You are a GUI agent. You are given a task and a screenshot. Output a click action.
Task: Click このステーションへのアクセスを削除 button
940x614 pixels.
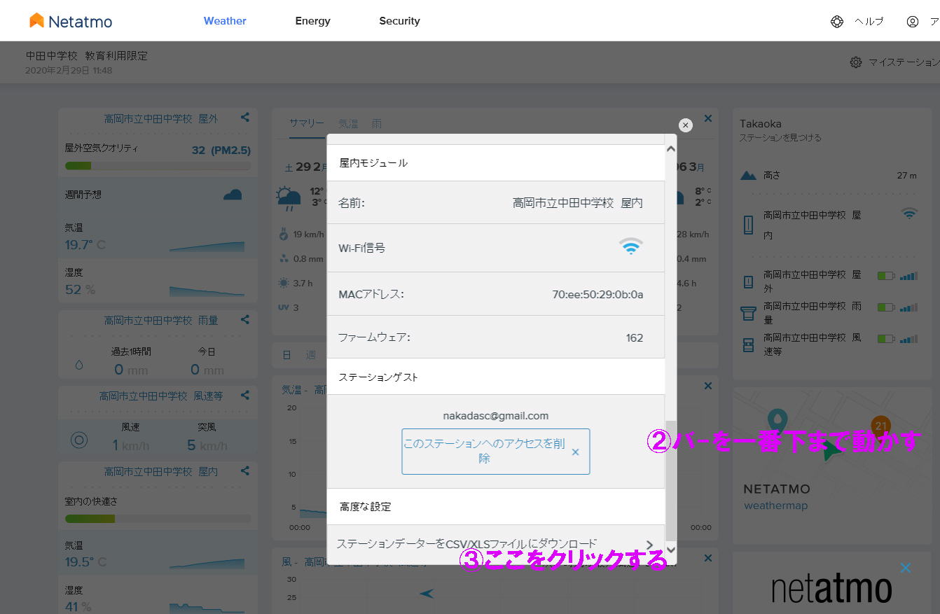click(x=496, y=452)
